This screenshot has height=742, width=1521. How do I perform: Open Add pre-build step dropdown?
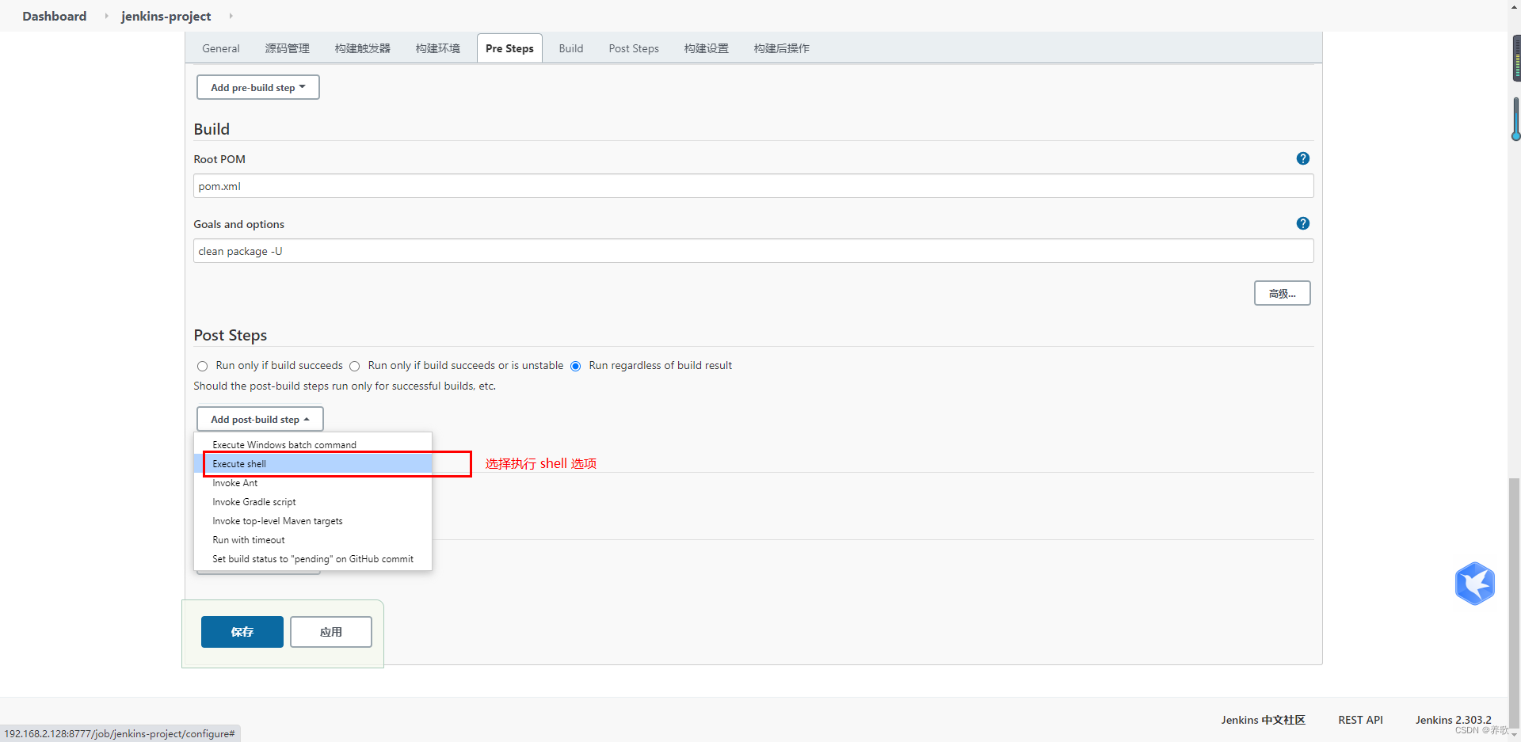tap(258, 87)
